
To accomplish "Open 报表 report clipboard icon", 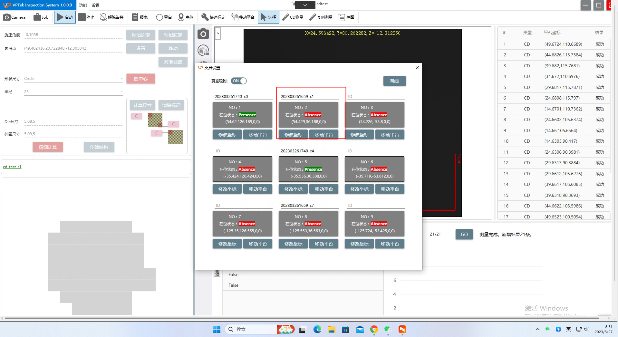I will (x=135, y=17).
